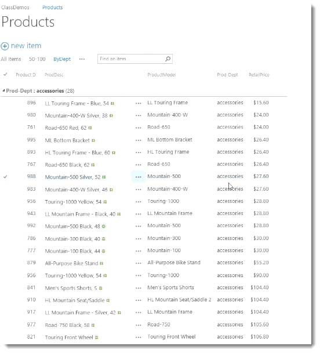This screenshot has height=353, width=320.
Task: Open ellipsis menu for Touring Front Wheel
Action: click(139, 337)
